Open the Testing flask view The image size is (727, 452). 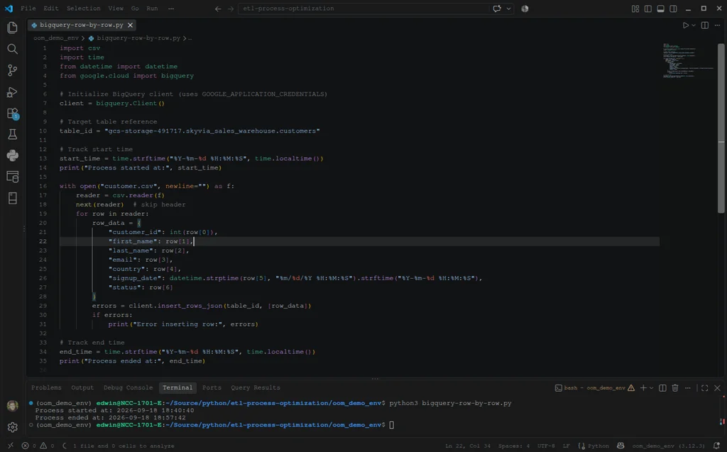tap(13, 134)
